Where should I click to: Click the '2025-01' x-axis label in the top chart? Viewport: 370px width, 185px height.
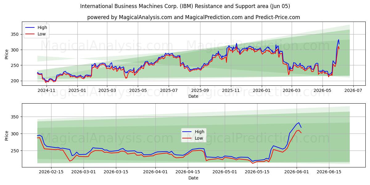[77, 91]
